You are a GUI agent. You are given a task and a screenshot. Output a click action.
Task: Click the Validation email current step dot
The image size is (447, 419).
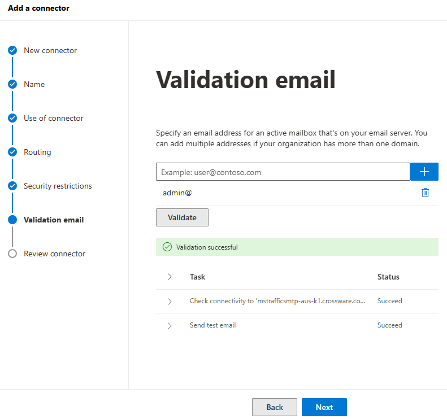coord(12,220)
